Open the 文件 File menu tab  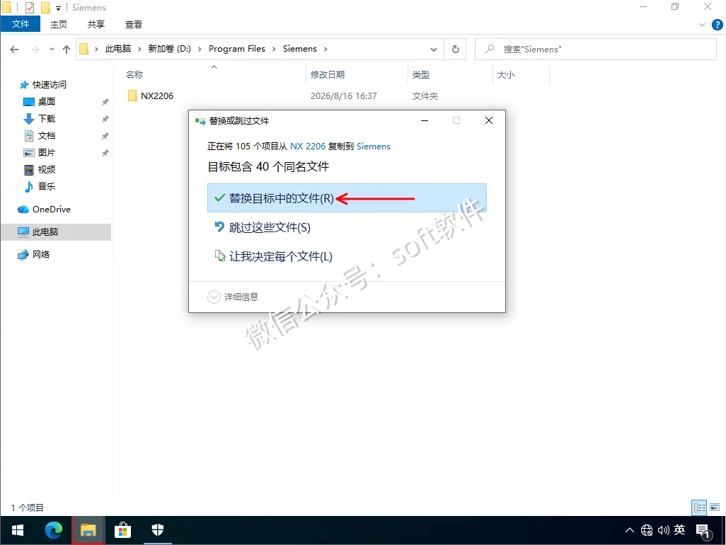pyautogui.click(x=21, y=24)
